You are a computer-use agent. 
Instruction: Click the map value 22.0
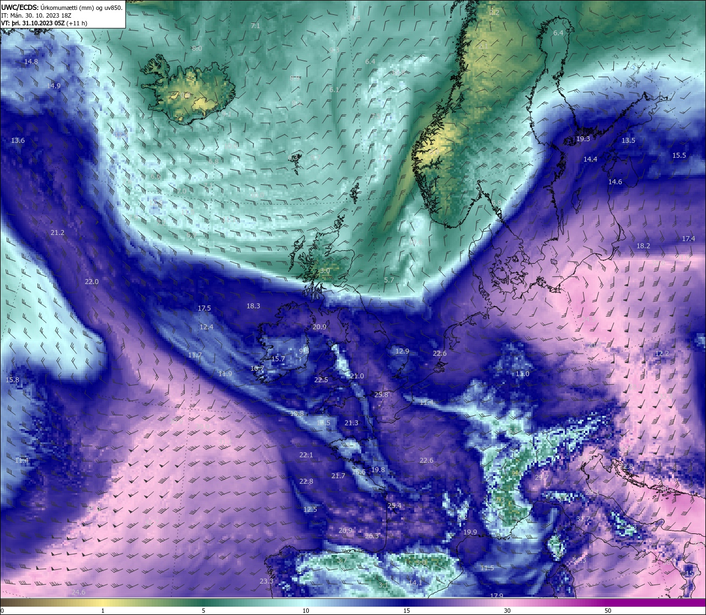click(x=92, y=281)
